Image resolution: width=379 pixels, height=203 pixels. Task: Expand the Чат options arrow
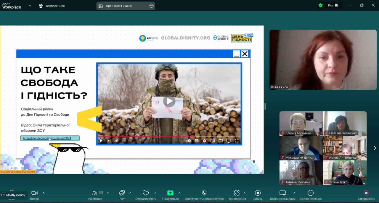[x=130, y=193]
